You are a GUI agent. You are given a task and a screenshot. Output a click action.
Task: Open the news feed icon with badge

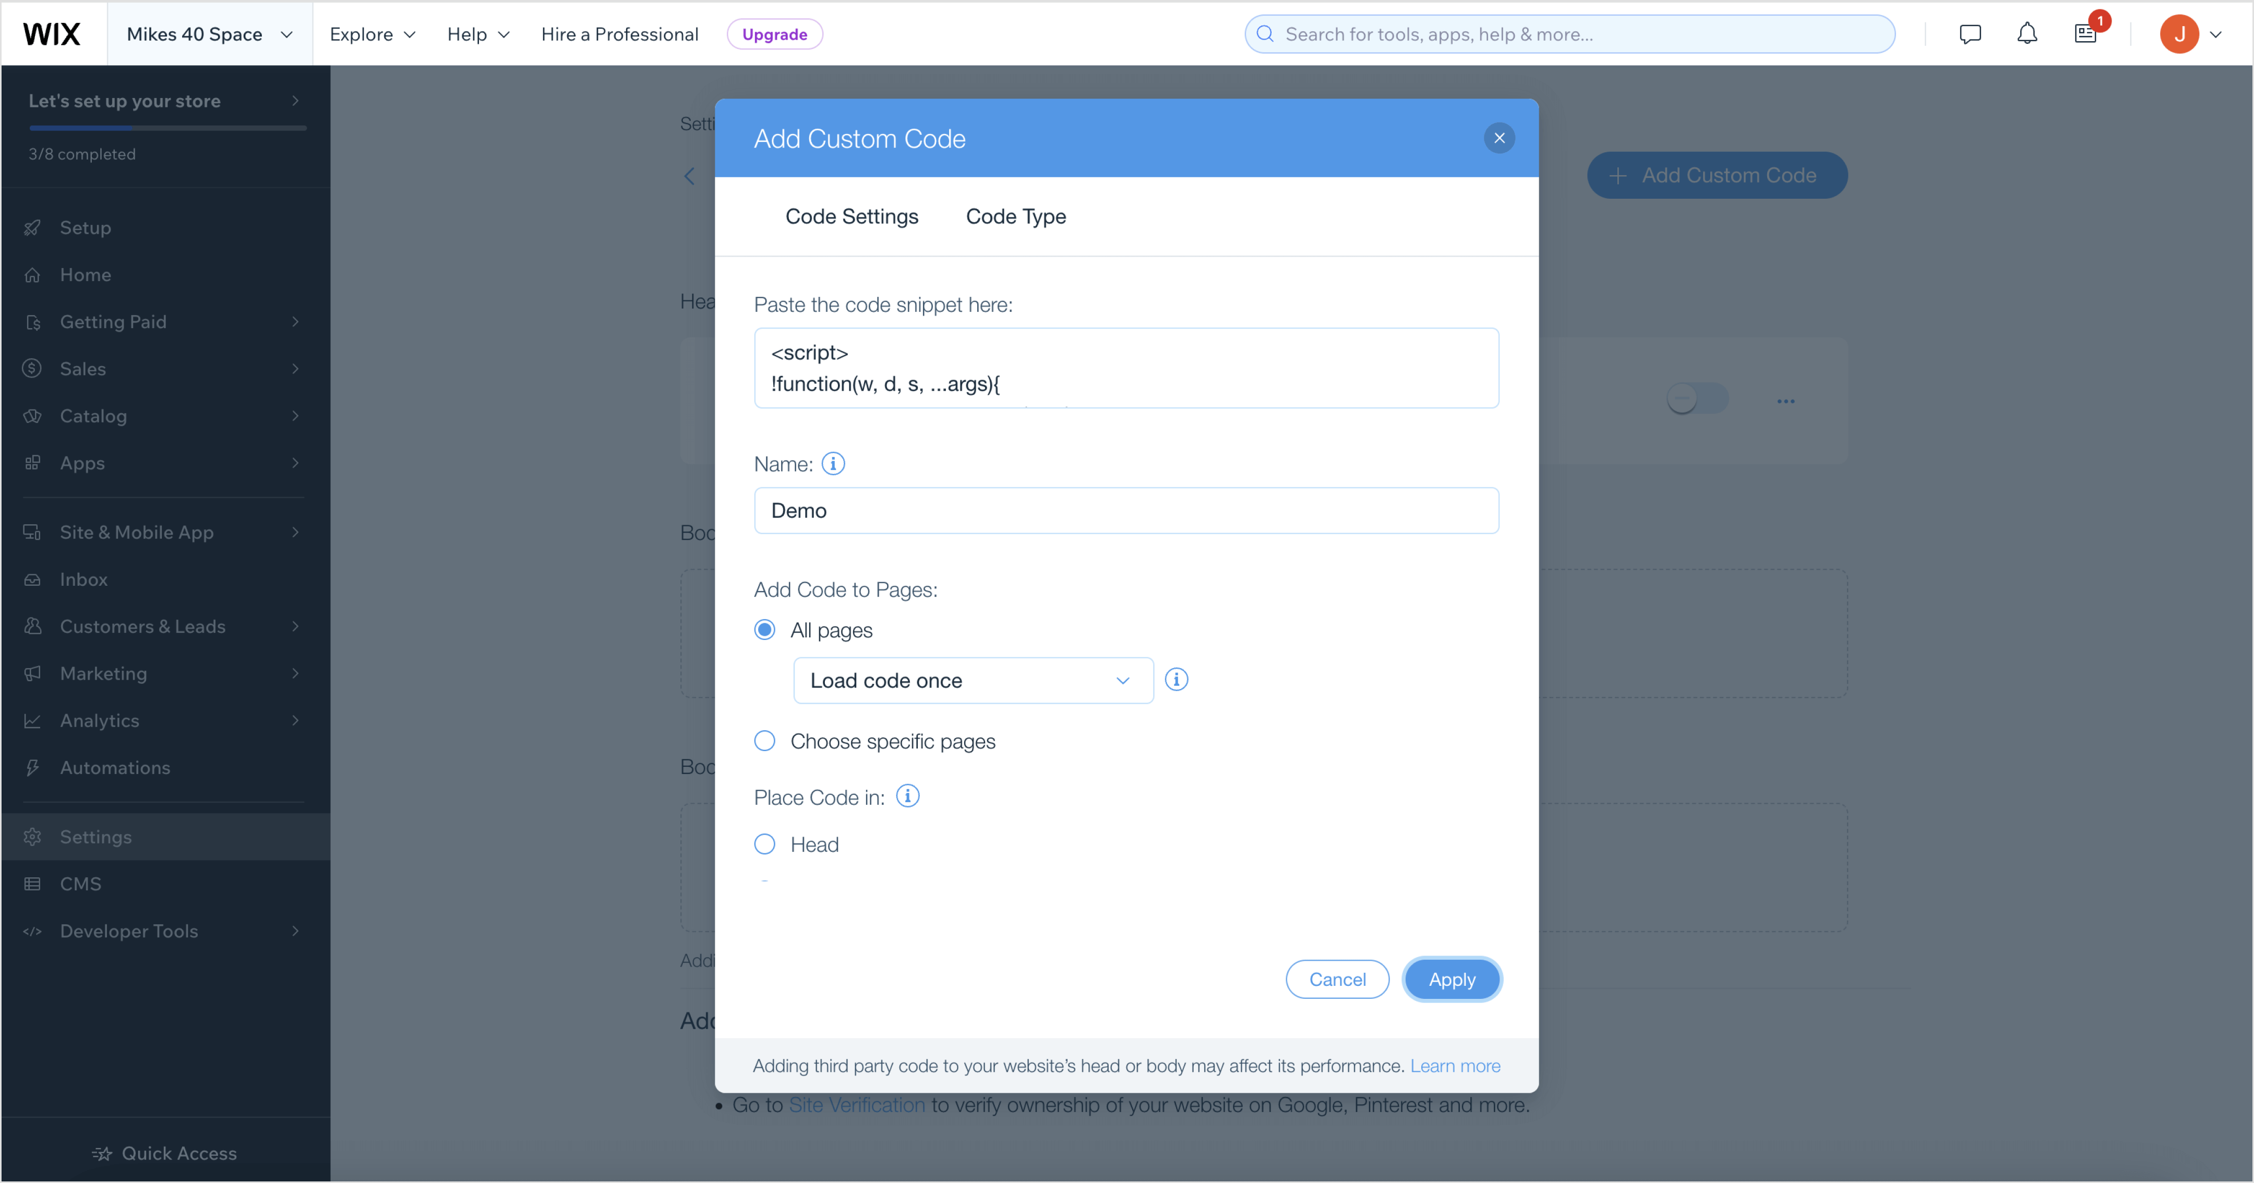pos(2086,34)
